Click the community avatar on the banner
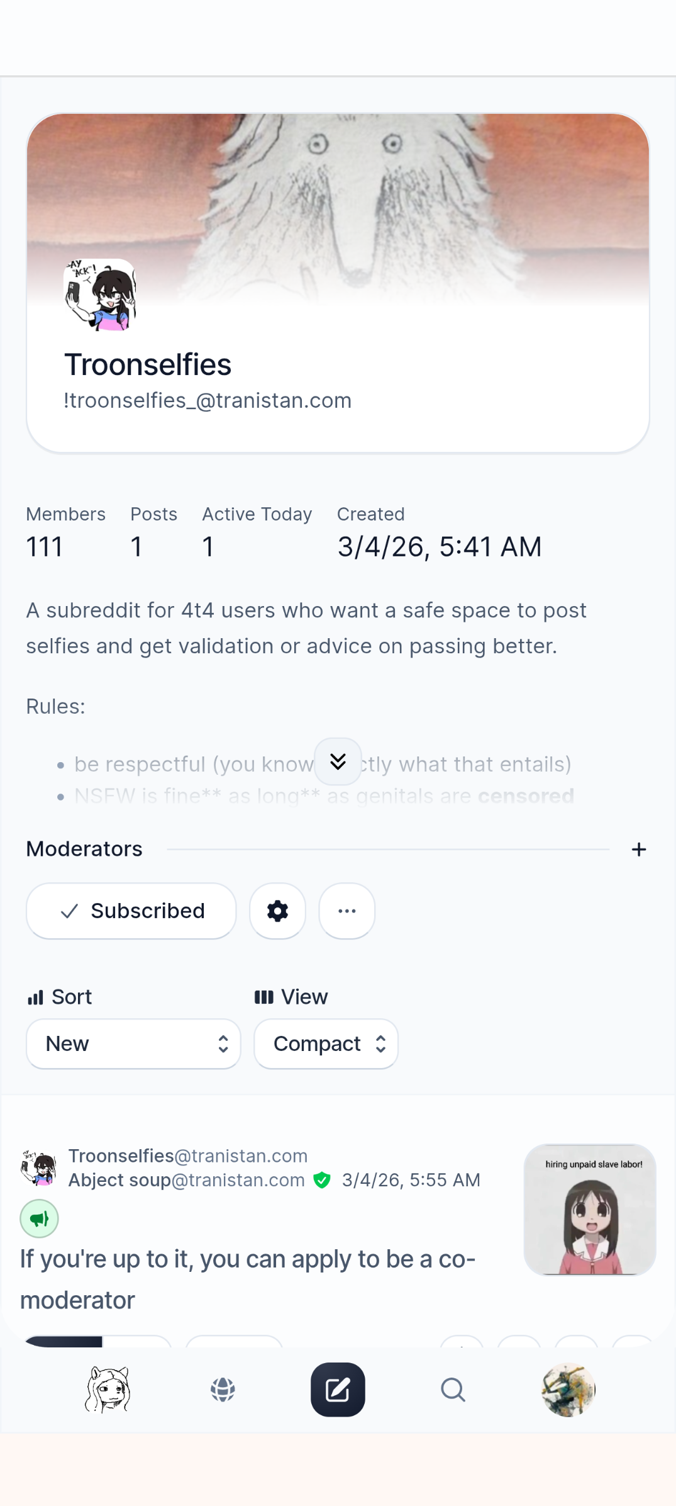Image resolution: width=676 pixels, height=1506 pixels. (x=100, y=295)
